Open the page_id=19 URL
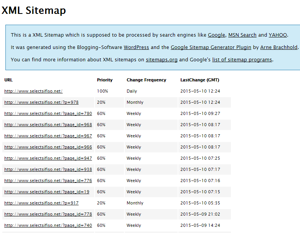 (x=47, y=192)
